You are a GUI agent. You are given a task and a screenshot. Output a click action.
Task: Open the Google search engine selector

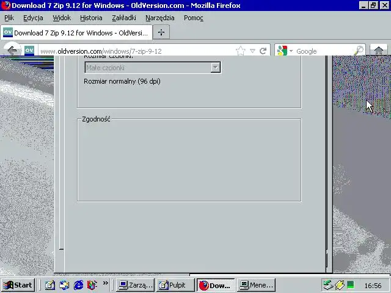point(285,51)
